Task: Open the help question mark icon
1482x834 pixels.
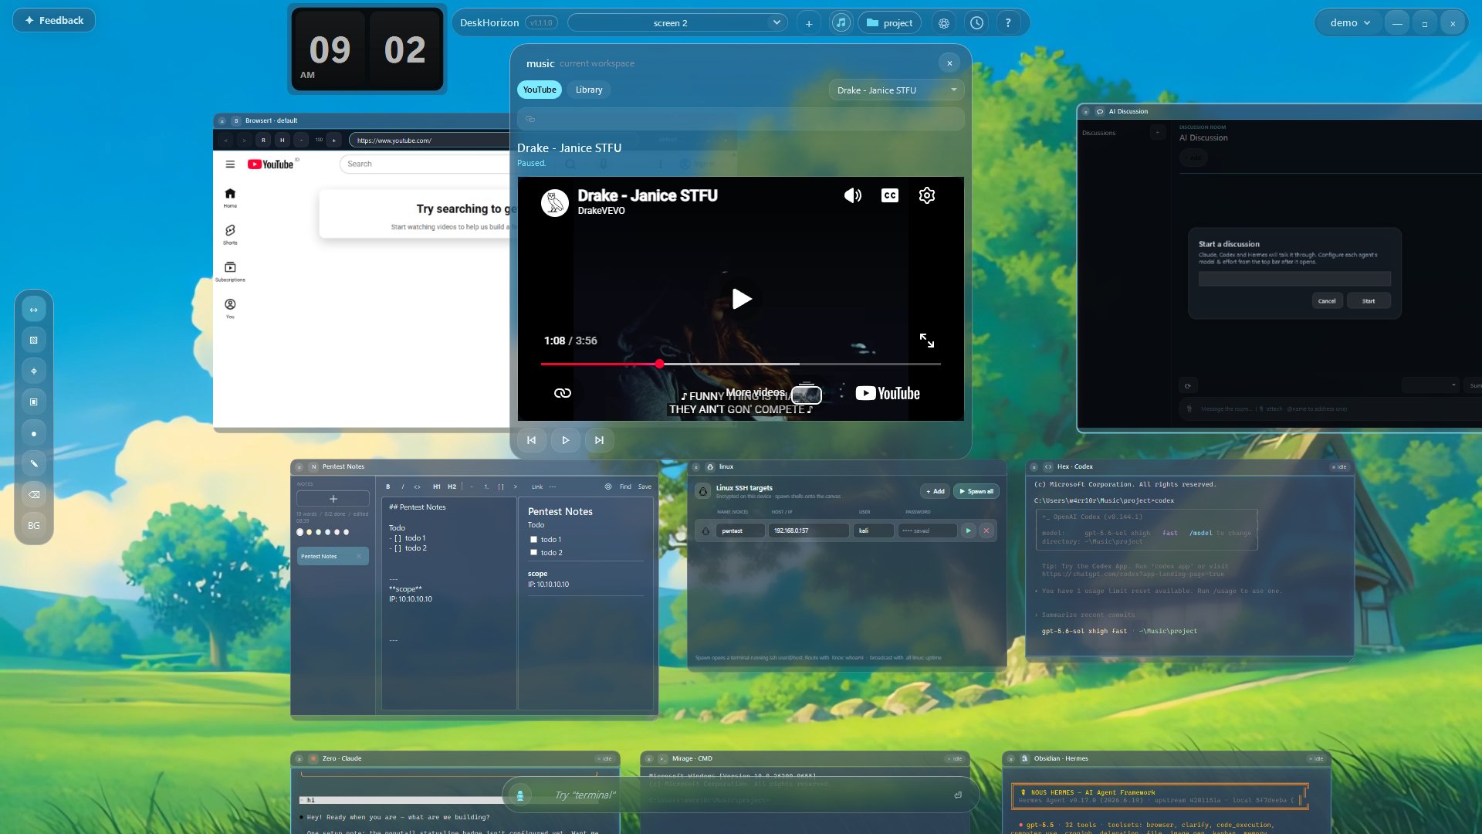Action: click(1008, 23)
